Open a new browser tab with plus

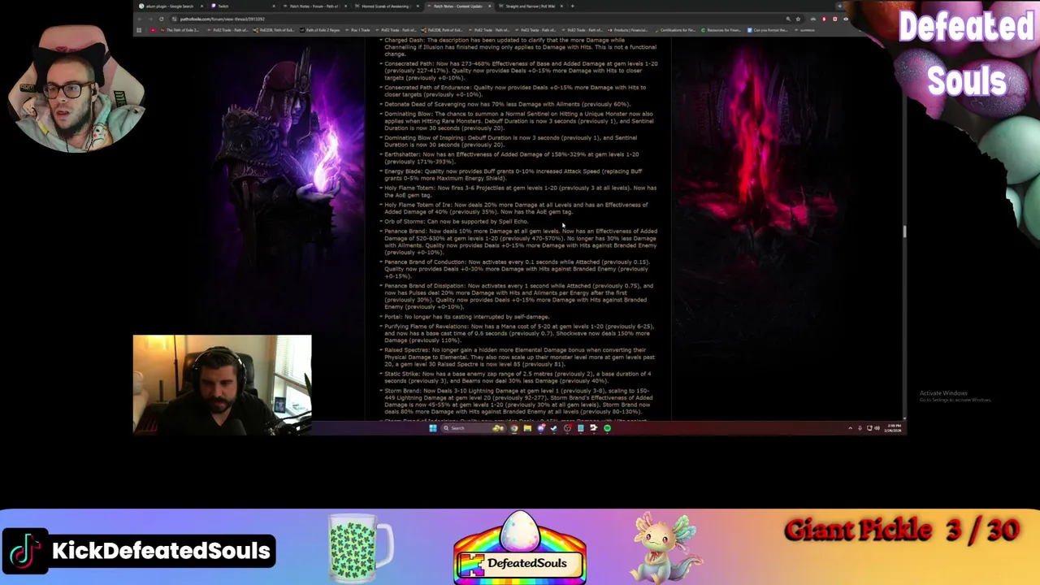click(x=573, y=6)
